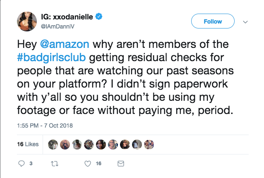
Task: Click the blonde woman liker avatar
Action: (x=113, y=145)
